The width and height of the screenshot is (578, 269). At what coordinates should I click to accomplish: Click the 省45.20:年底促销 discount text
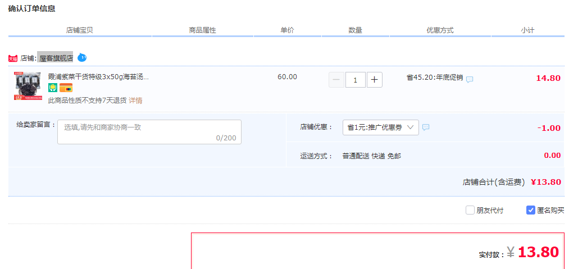(435, 77)
